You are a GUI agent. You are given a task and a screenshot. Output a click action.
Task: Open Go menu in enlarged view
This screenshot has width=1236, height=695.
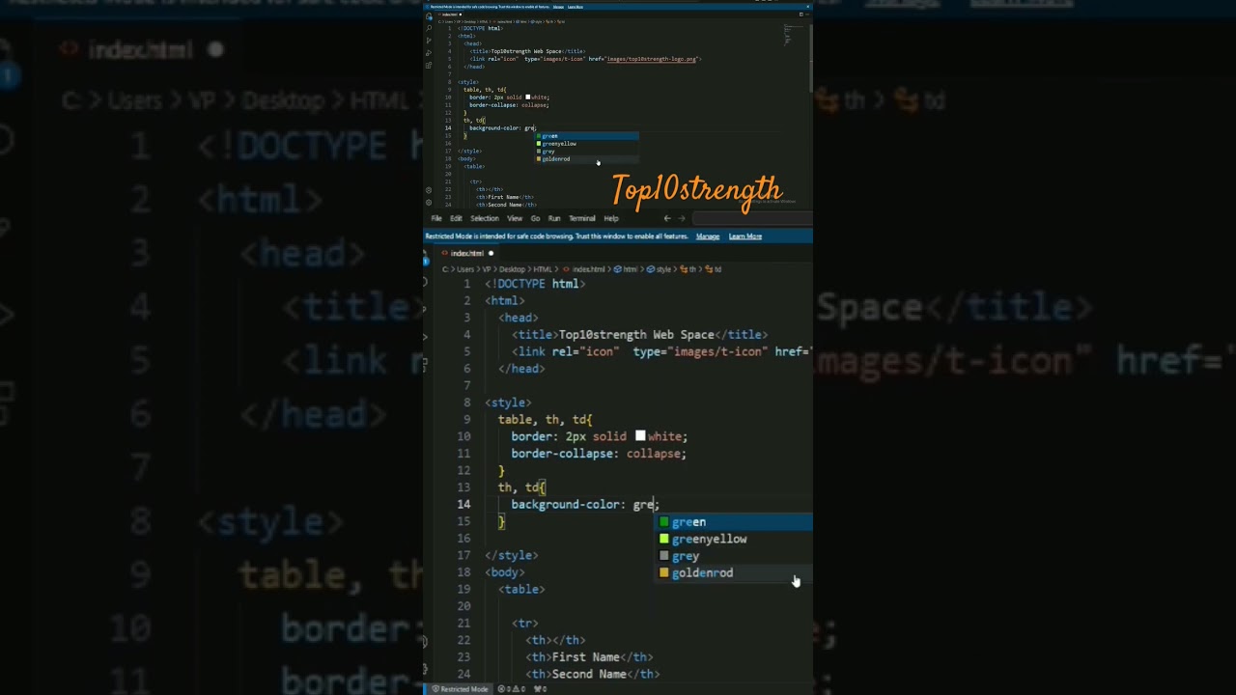tap(535, 218)
